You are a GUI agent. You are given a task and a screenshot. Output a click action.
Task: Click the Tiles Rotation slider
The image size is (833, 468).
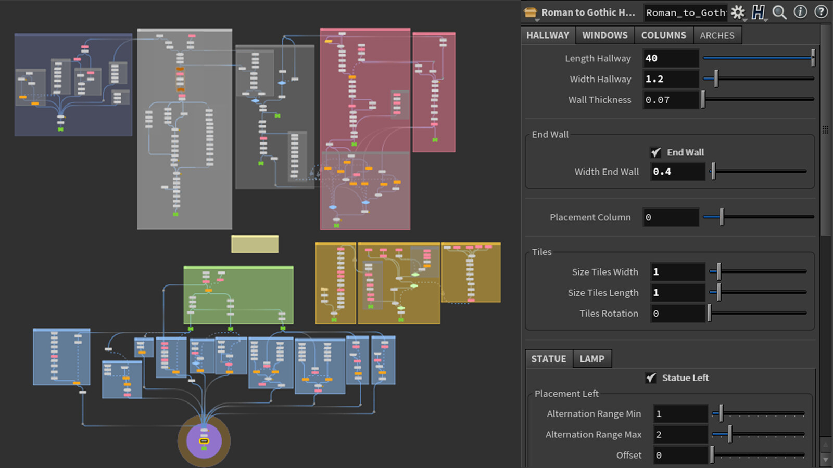pos(758,313)
